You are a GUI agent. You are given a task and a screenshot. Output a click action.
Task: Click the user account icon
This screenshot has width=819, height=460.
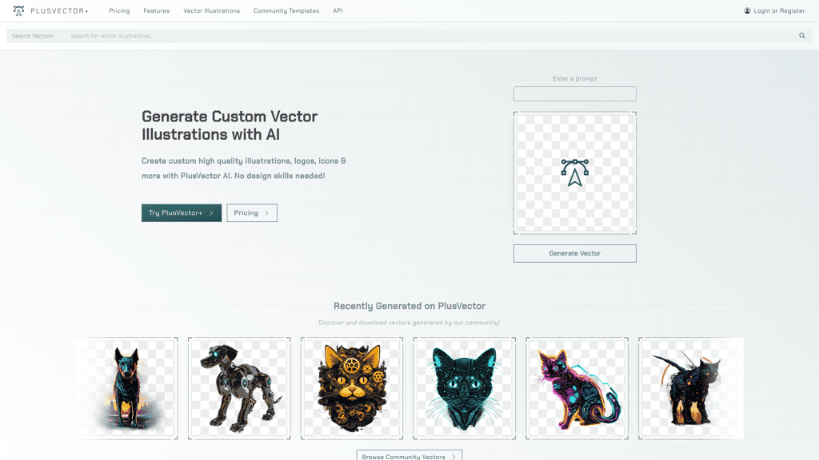pos(747,10)
